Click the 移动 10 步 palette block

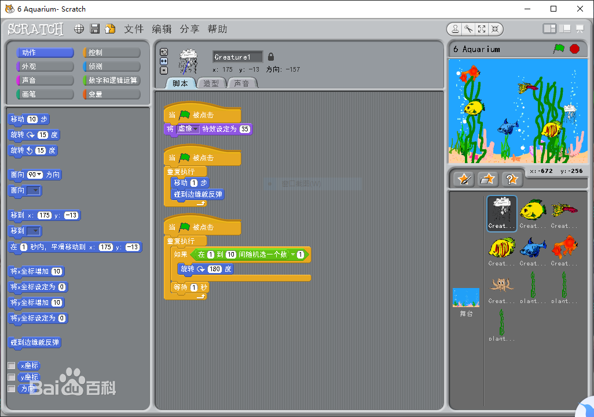29,120
